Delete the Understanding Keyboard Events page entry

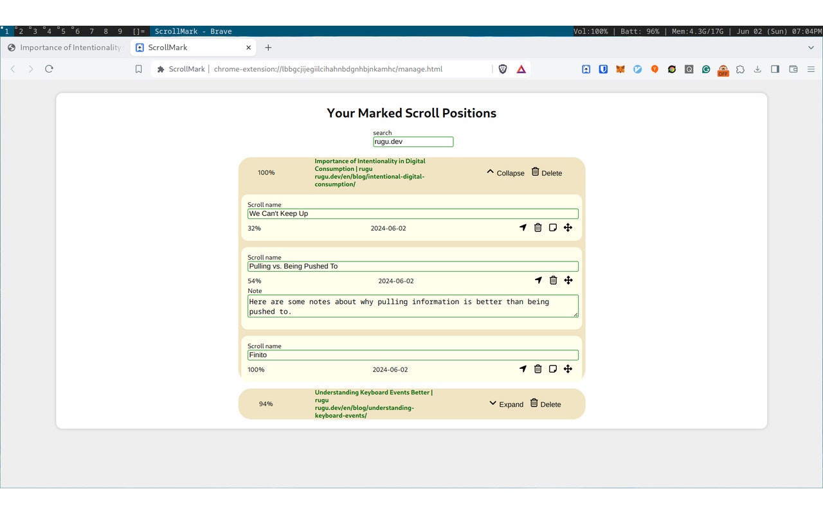[x=545, y=404]
